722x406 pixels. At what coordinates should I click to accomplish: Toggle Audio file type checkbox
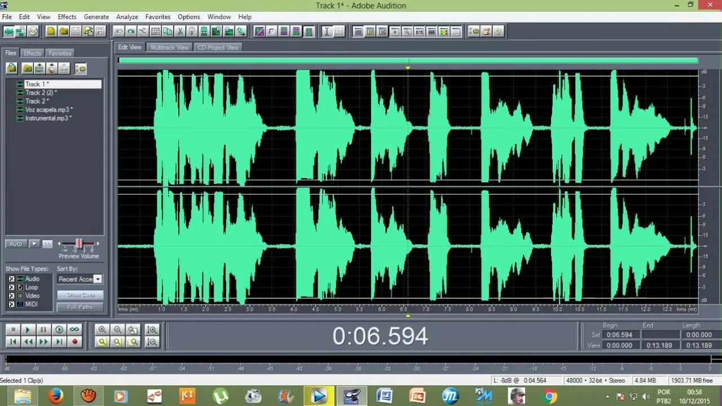click(11, 279)
